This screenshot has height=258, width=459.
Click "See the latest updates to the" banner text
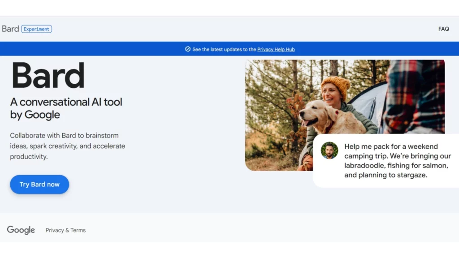(224, 49)
